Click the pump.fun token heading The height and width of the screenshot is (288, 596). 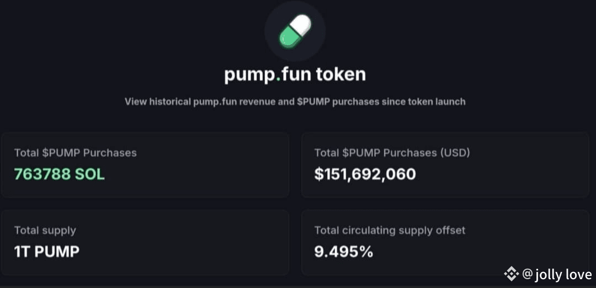coord(295,74)
